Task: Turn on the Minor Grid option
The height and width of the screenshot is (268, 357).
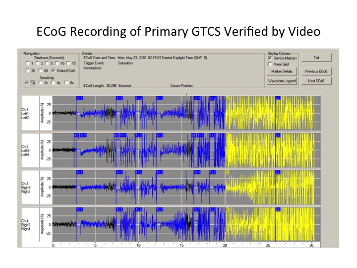Action: [270, 64]
